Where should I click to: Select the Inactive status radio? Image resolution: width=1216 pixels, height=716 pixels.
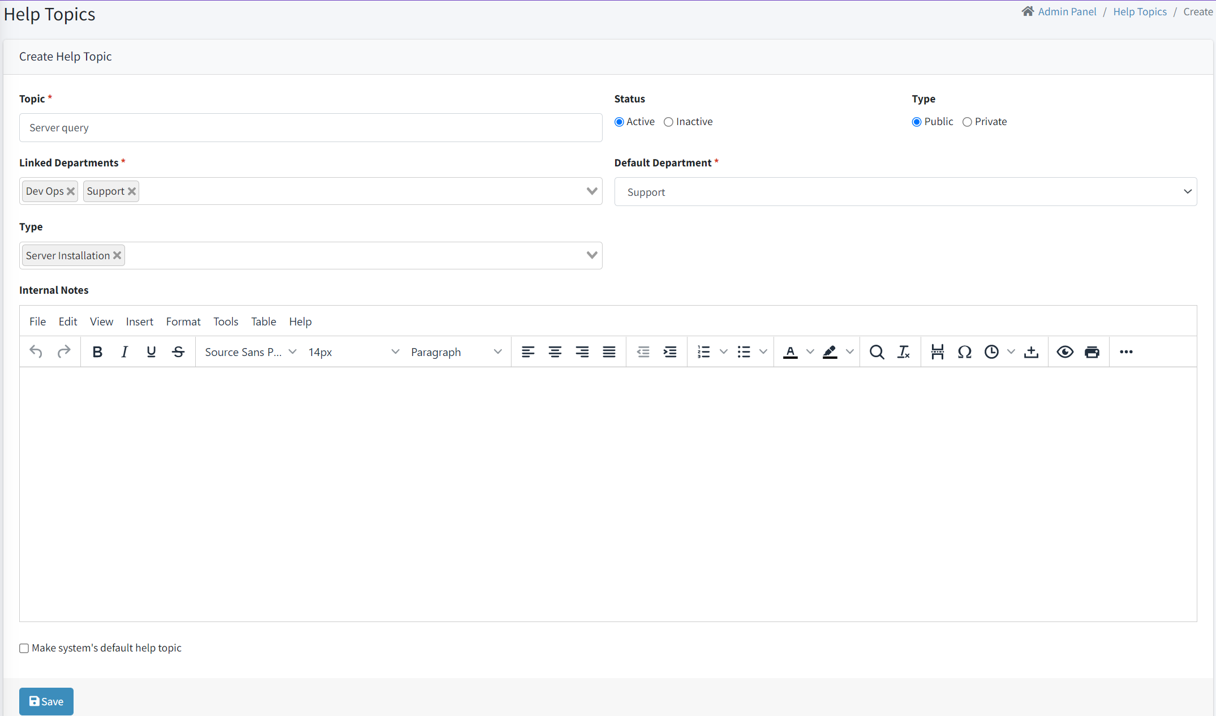[669, 122]
